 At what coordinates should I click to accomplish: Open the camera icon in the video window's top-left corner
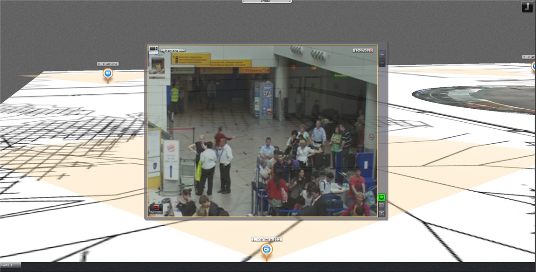pyautogui.click(x=154, y=50)
